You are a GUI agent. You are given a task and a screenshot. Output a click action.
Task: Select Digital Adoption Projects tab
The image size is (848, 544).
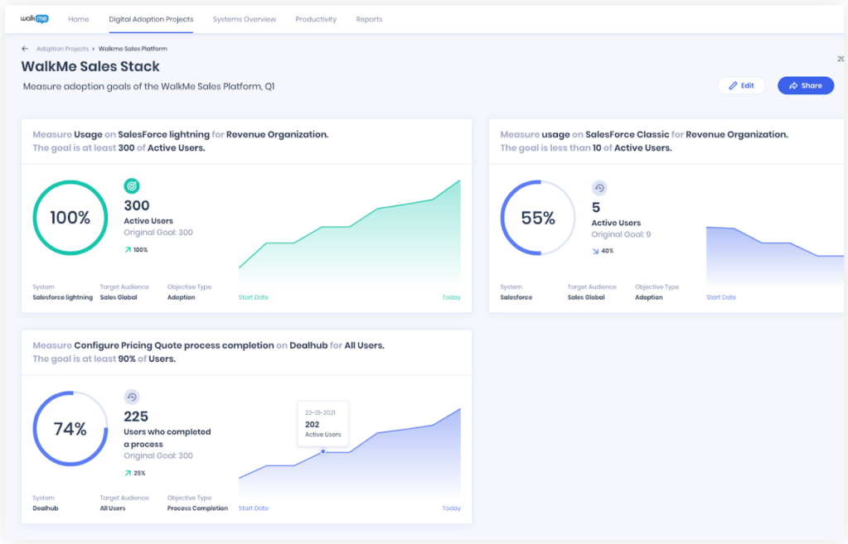(151, 19)
